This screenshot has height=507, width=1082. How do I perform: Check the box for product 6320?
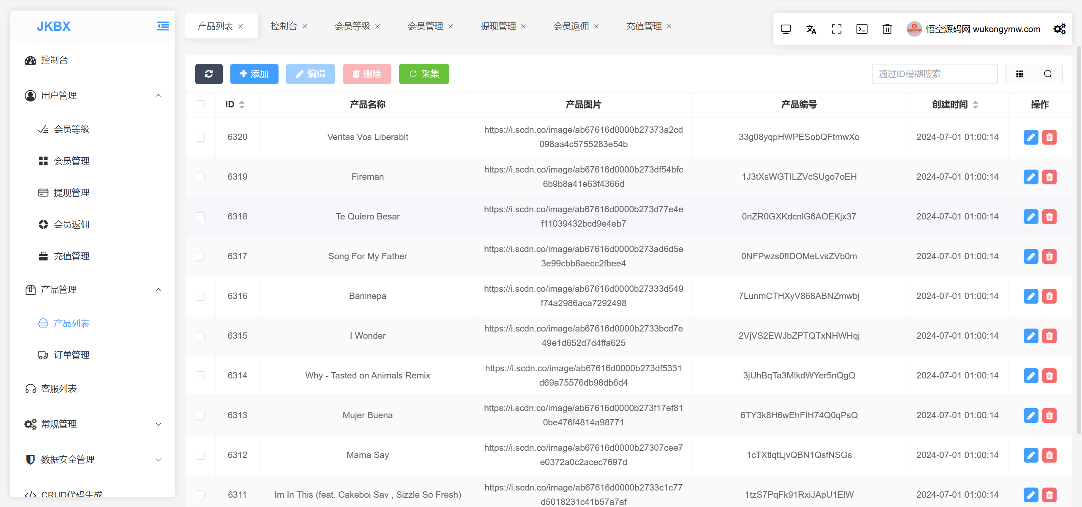tap(200, 137)
